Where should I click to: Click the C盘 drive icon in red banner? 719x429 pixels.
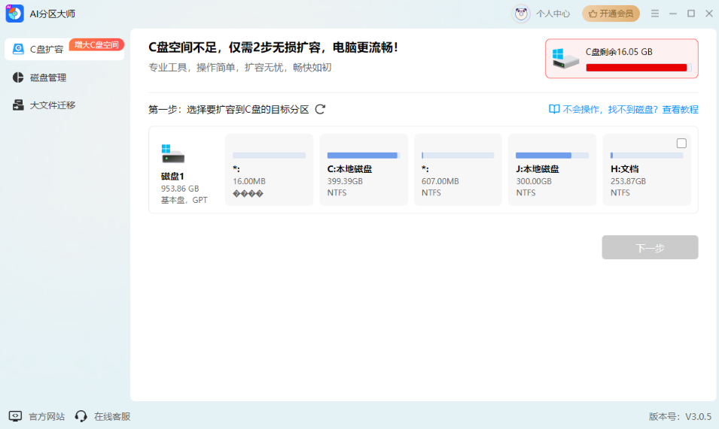(x=565, y=59)
